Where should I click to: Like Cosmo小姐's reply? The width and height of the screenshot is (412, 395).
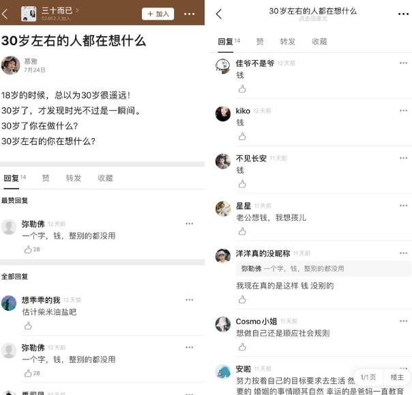tap(242, 347)
